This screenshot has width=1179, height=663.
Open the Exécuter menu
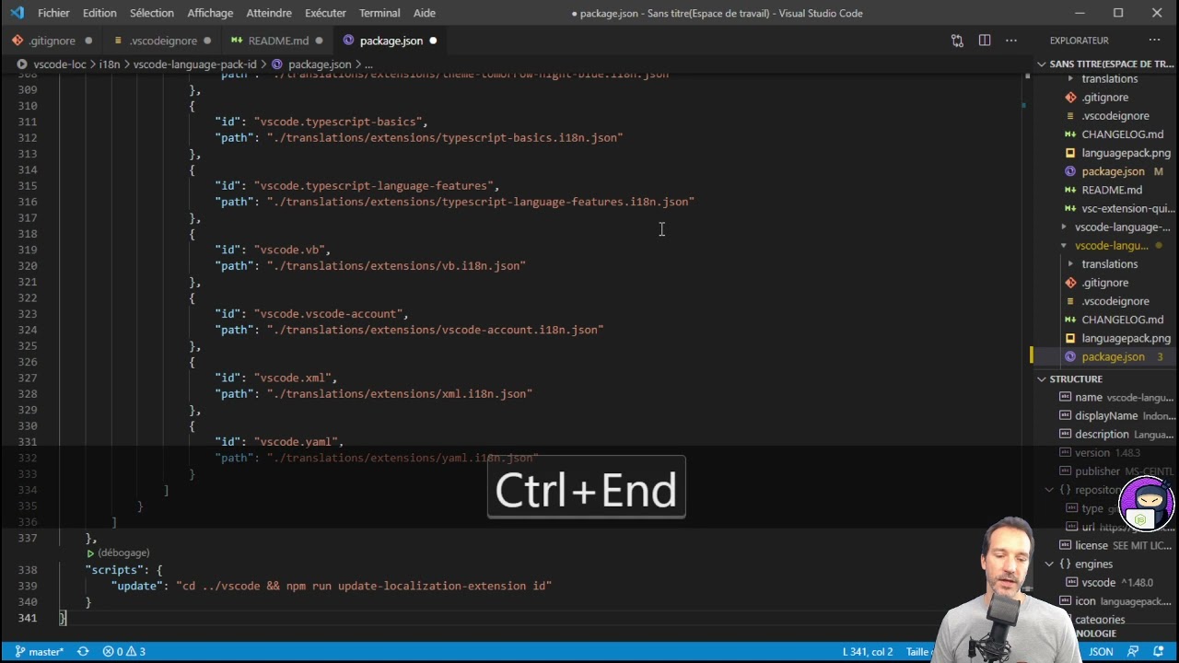click(325, 13)
